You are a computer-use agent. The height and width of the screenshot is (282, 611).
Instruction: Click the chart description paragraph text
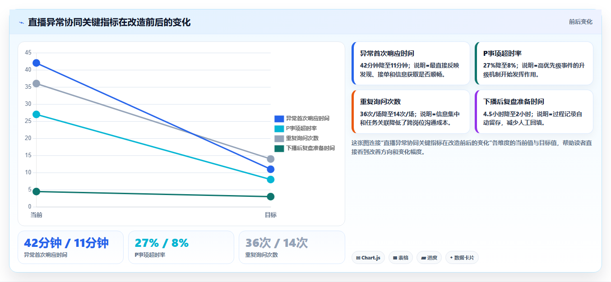point(472,147)
